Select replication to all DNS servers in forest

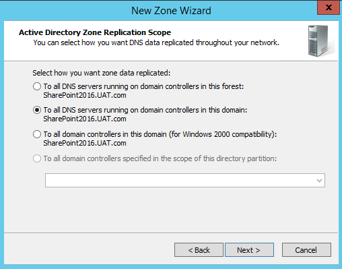(37, 86)
